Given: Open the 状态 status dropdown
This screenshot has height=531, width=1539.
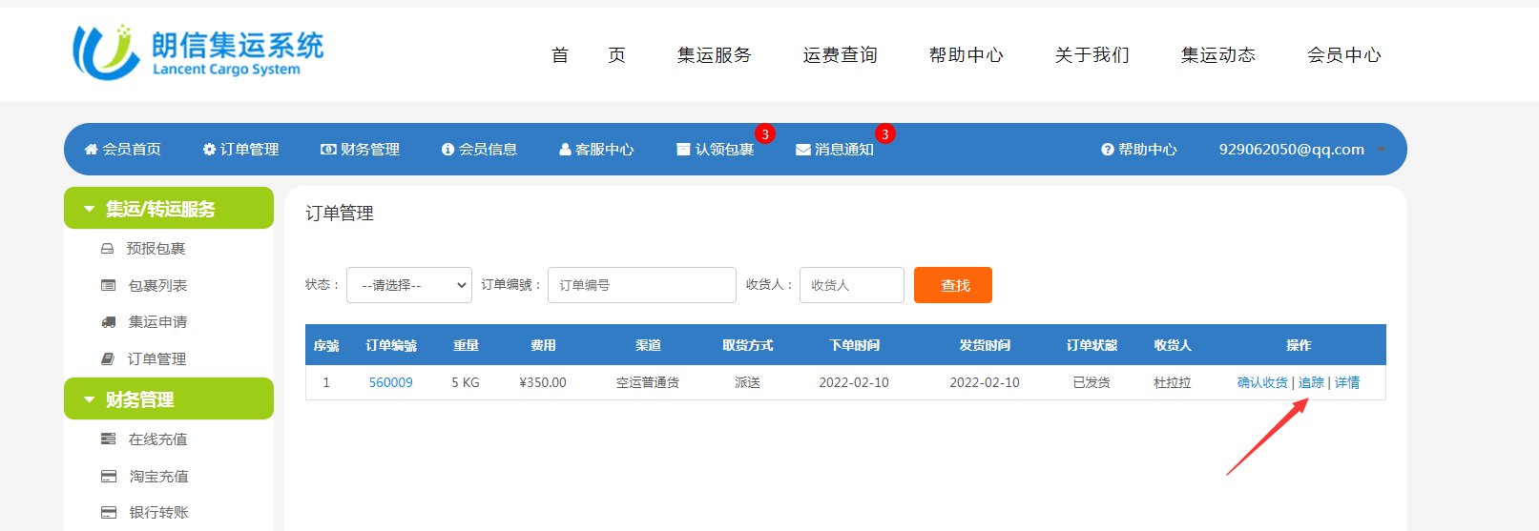Looking at the screenshot, I should click(x=409, y=285).
